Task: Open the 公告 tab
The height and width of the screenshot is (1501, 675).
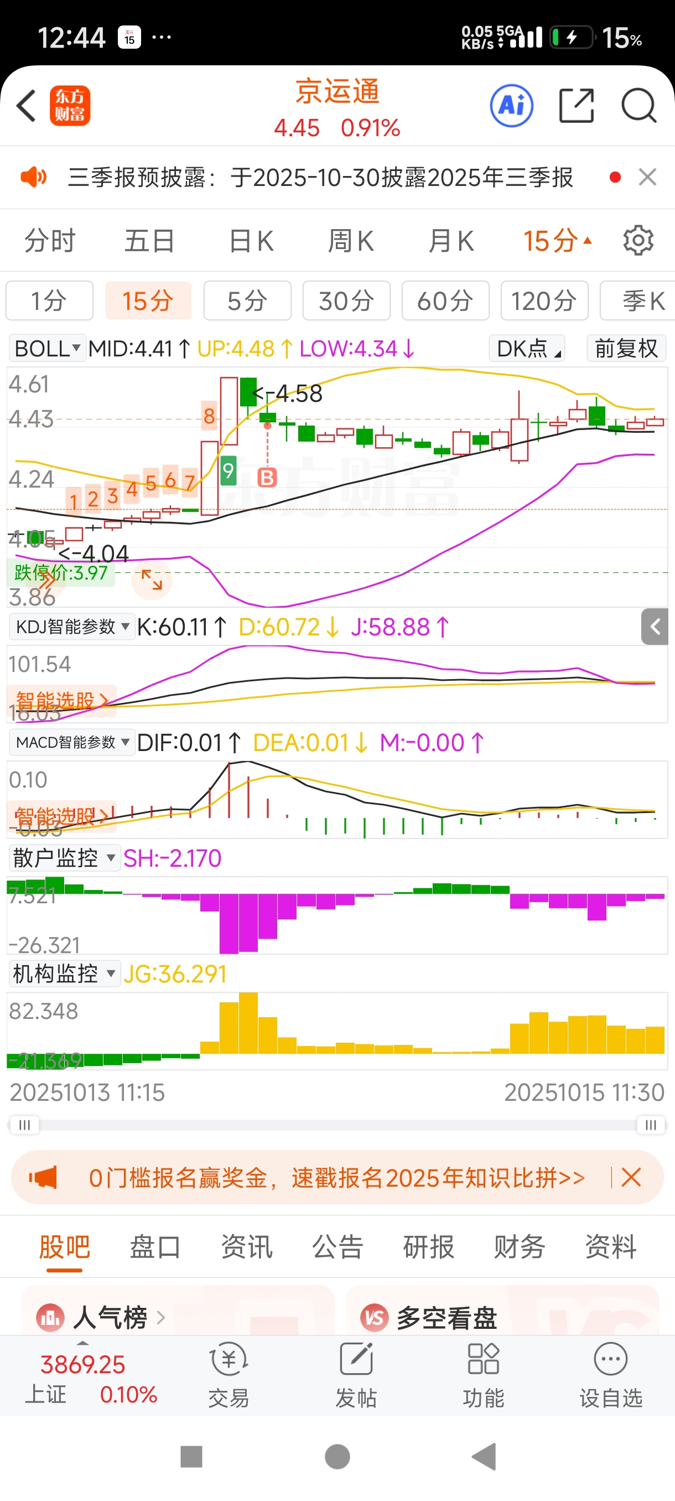Action: [337, 1247]
